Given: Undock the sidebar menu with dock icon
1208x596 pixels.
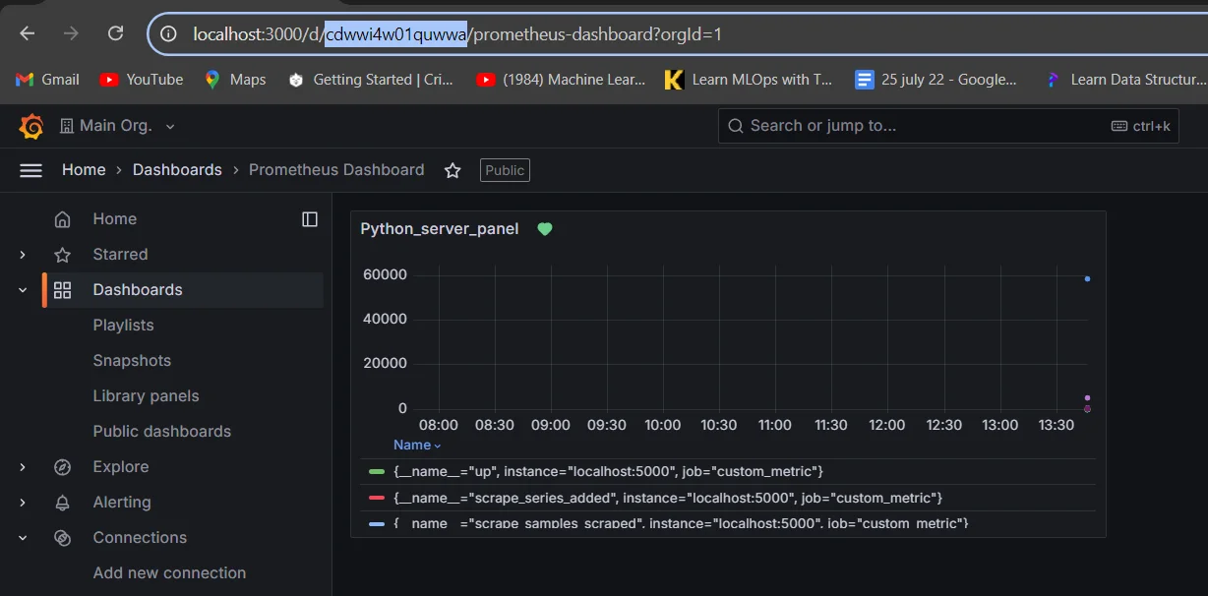Looking at the screenshot, I should pyautogui.click(x=310, y=219).
